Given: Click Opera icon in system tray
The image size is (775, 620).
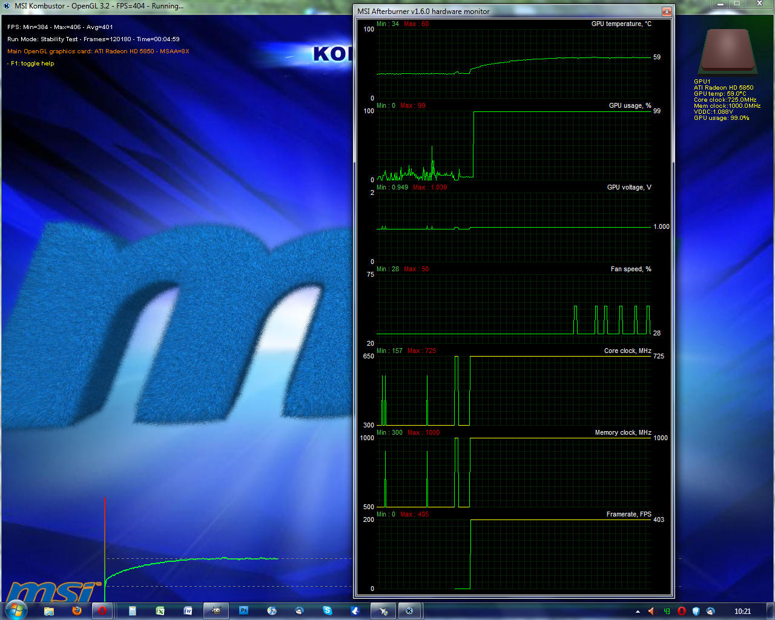Looking at the screenshot, I should coord(681,612).
